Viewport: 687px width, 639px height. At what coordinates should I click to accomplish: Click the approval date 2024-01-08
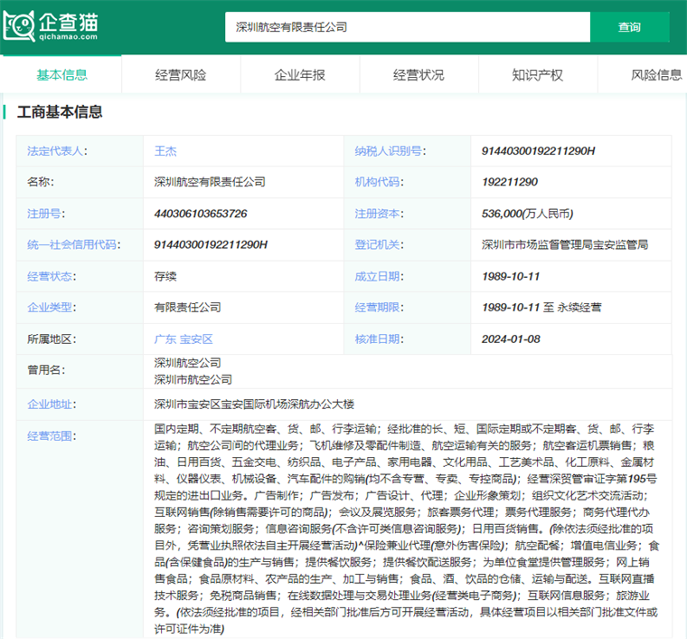pyautogui.click(x=511, y=339)
